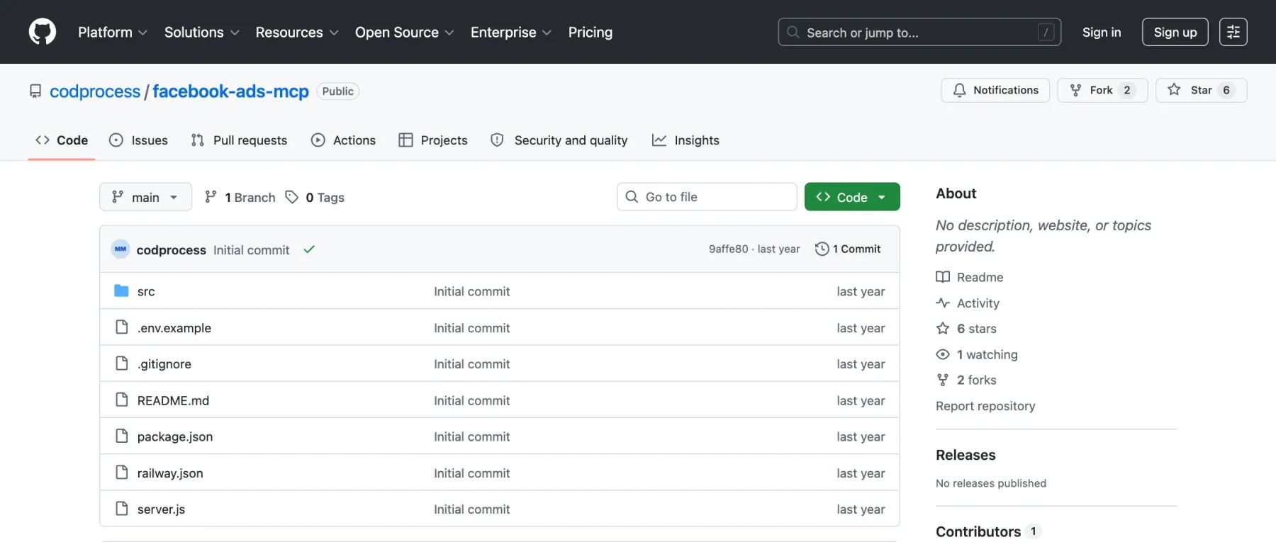Open the Releases heading link
The height and width of the screenshot is (542, 1276).
click(966, 455)
